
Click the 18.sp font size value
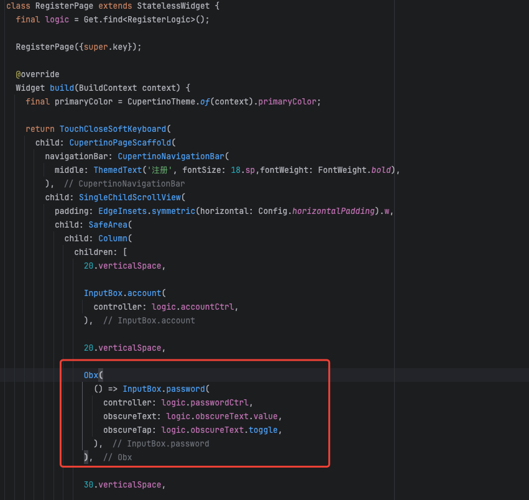pyautogui.click(x=242, y=170)
